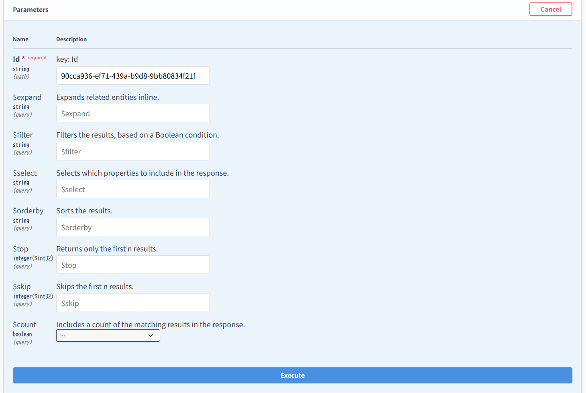Click the '$expand' parameter name
The width and height of the screenshot is (586, 393).
tap(27, 97)
